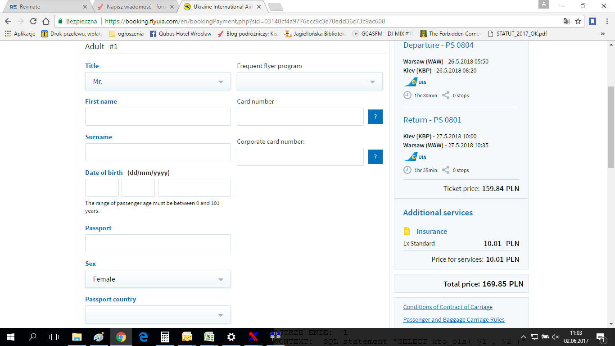Click the volume icon in the system tray
Viewport: 615px width, 346px height.
pyautogui.click(x=555, y=337)
